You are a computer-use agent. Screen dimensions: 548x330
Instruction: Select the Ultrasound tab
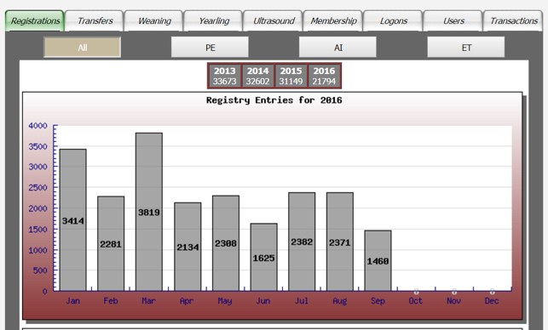274,21
